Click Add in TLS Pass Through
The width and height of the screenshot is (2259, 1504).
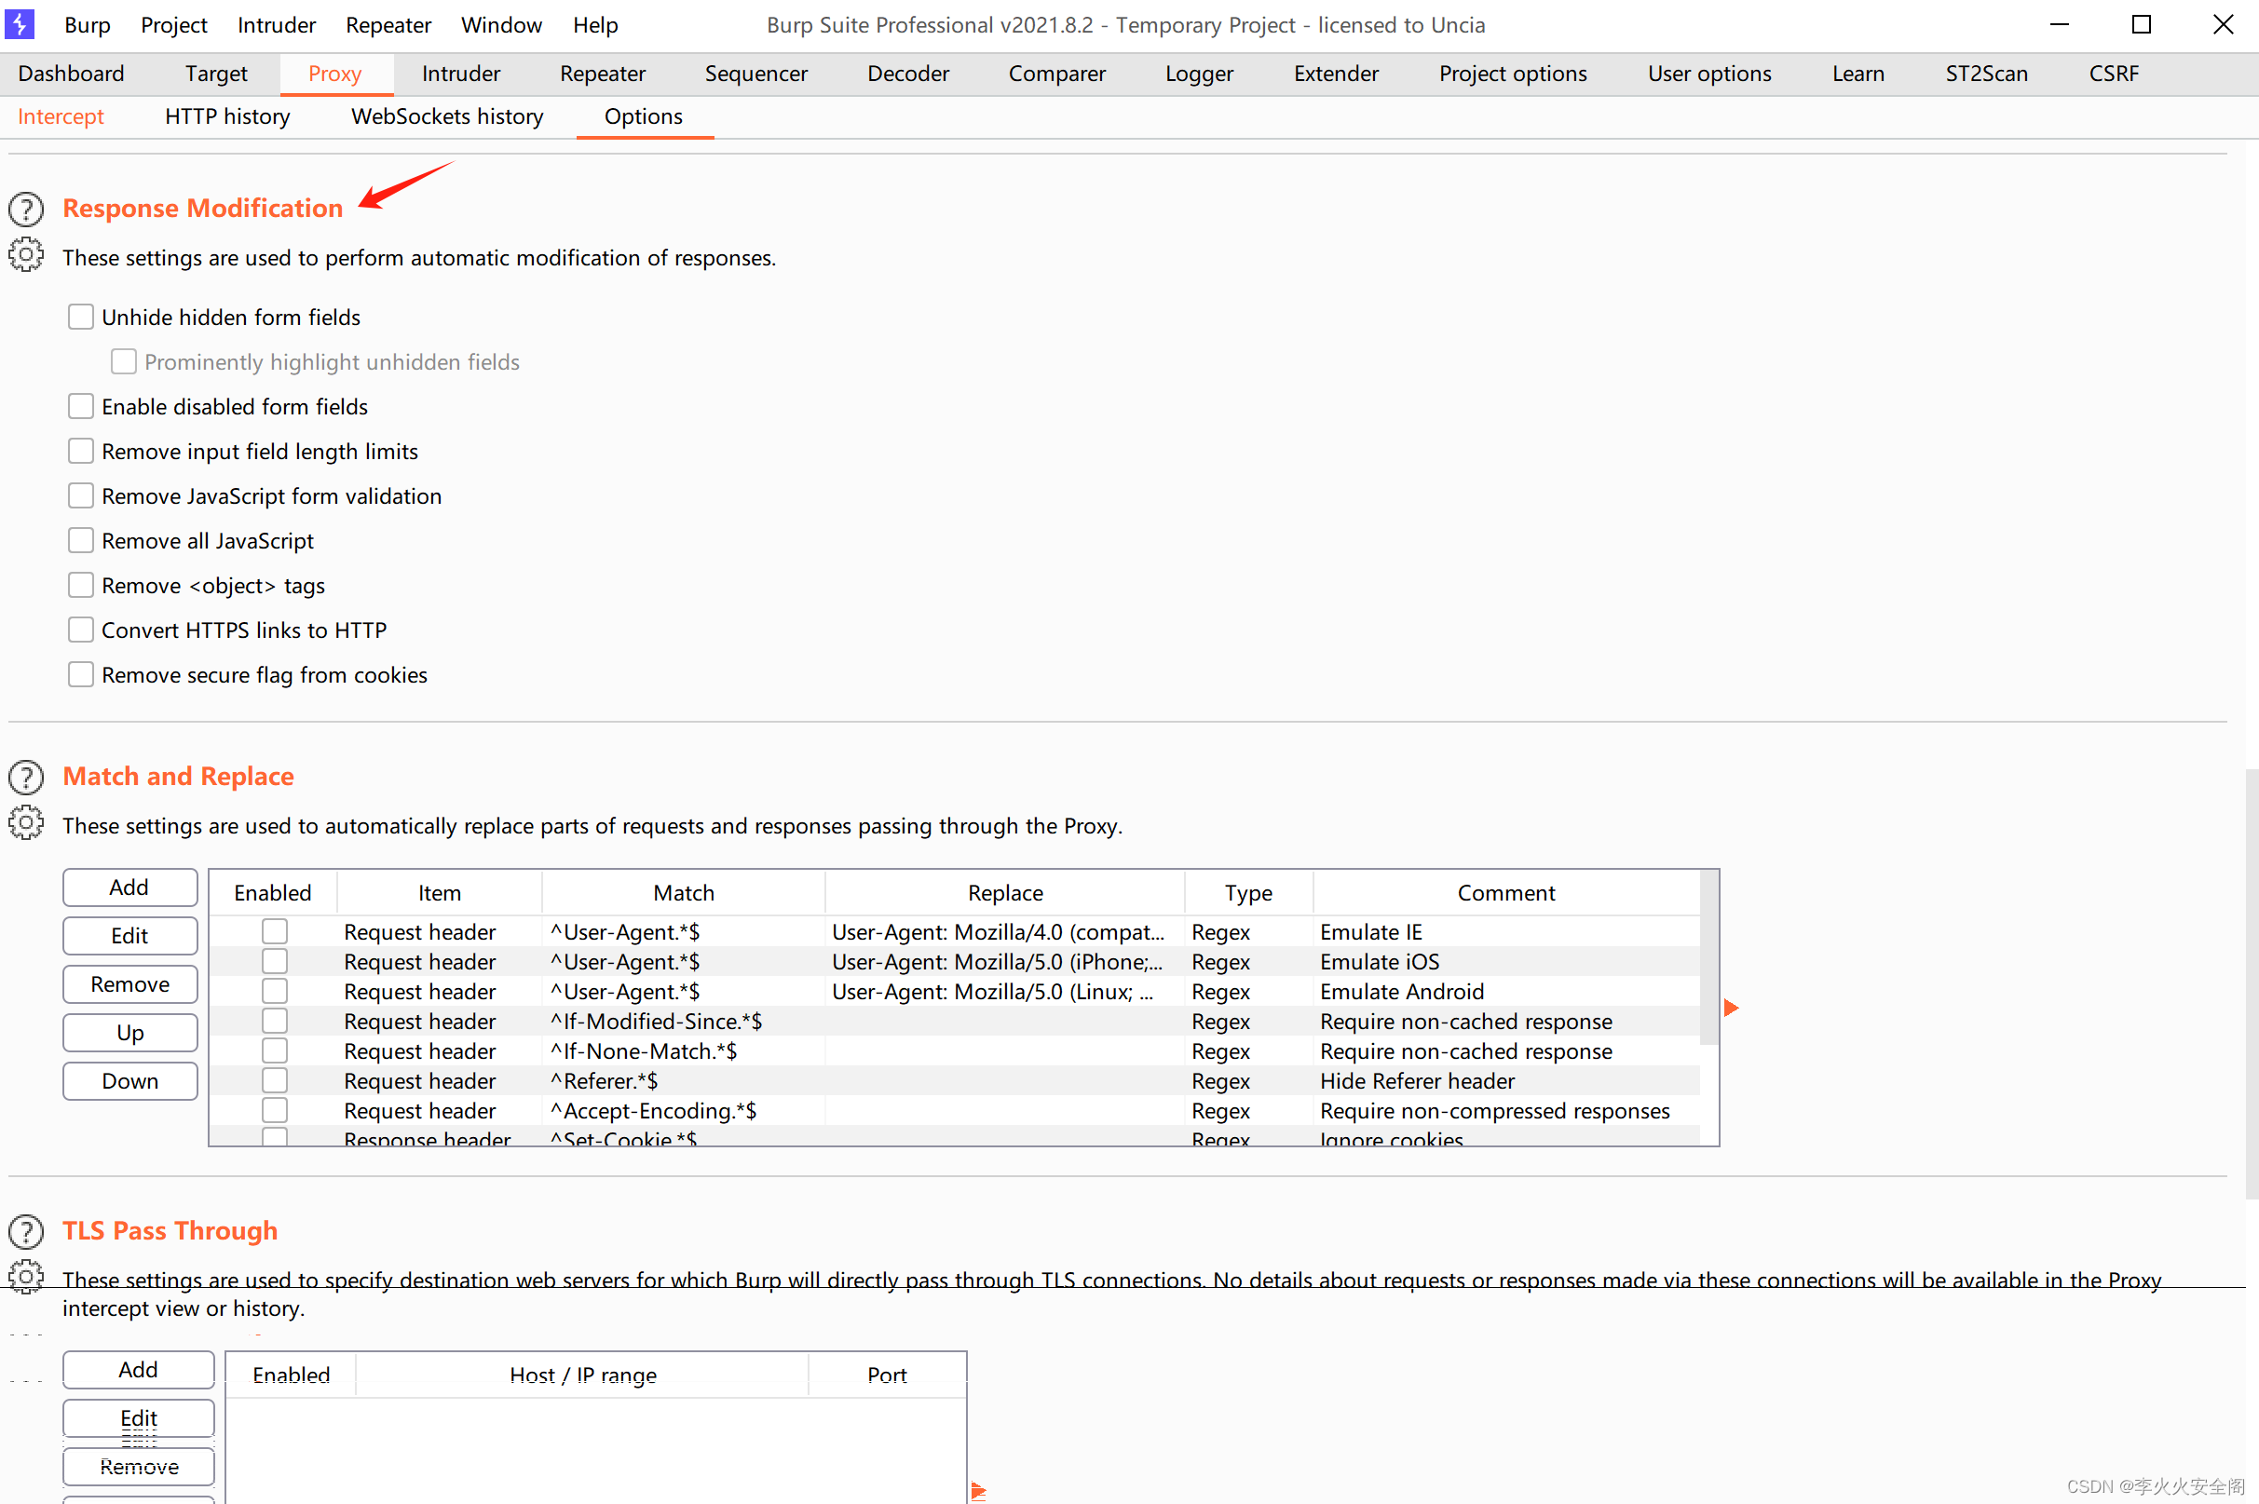tap(138, 1370)
